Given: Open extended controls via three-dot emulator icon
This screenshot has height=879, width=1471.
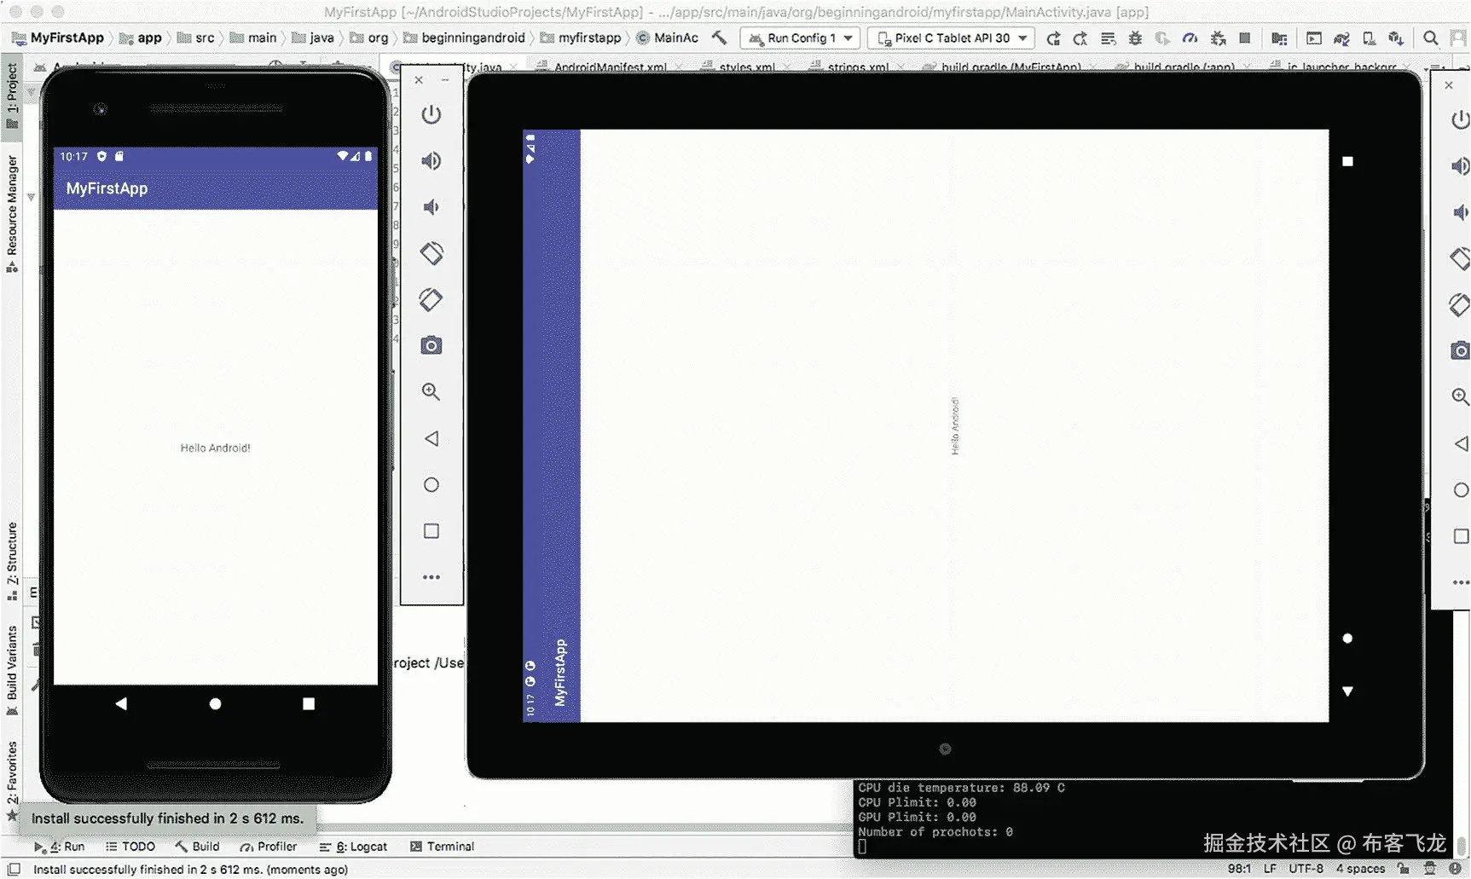Looking at the screenshot, I should 431,576.
